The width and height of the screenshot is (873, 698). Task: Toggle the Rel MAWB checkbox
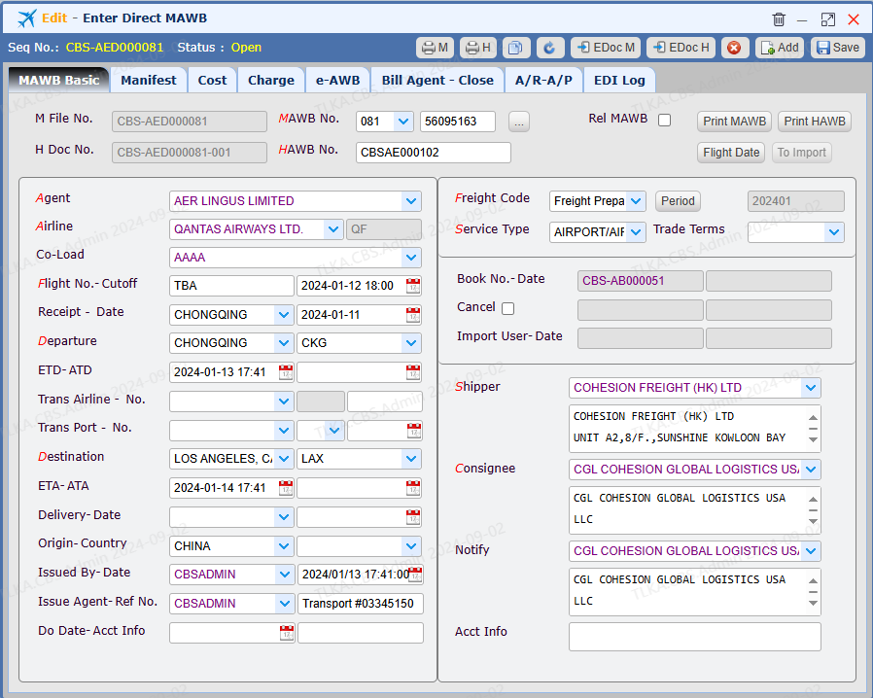(x=664, y=121)
